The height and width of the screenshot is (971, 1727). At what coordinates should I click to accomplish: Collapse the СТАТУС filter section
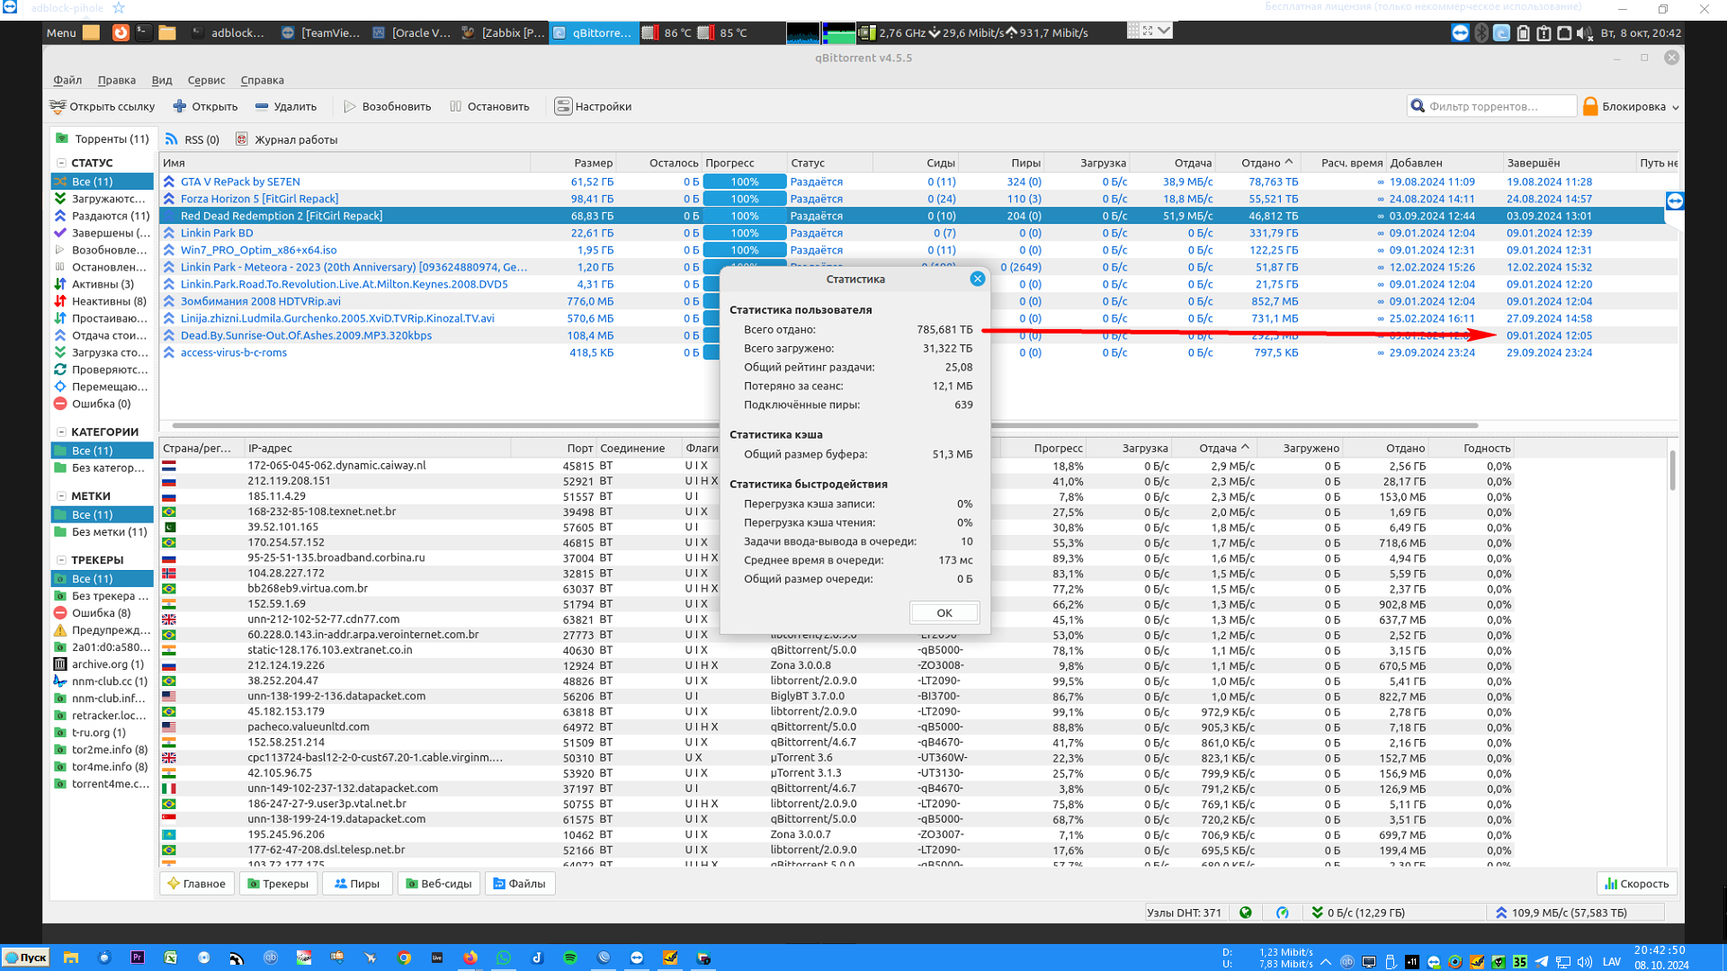[x=61, y=163]
